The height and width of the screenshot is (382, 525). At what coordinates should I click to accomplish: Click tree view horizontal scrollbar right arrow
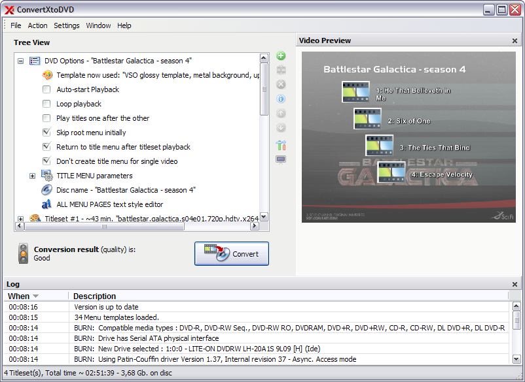[x=255, y=226]
